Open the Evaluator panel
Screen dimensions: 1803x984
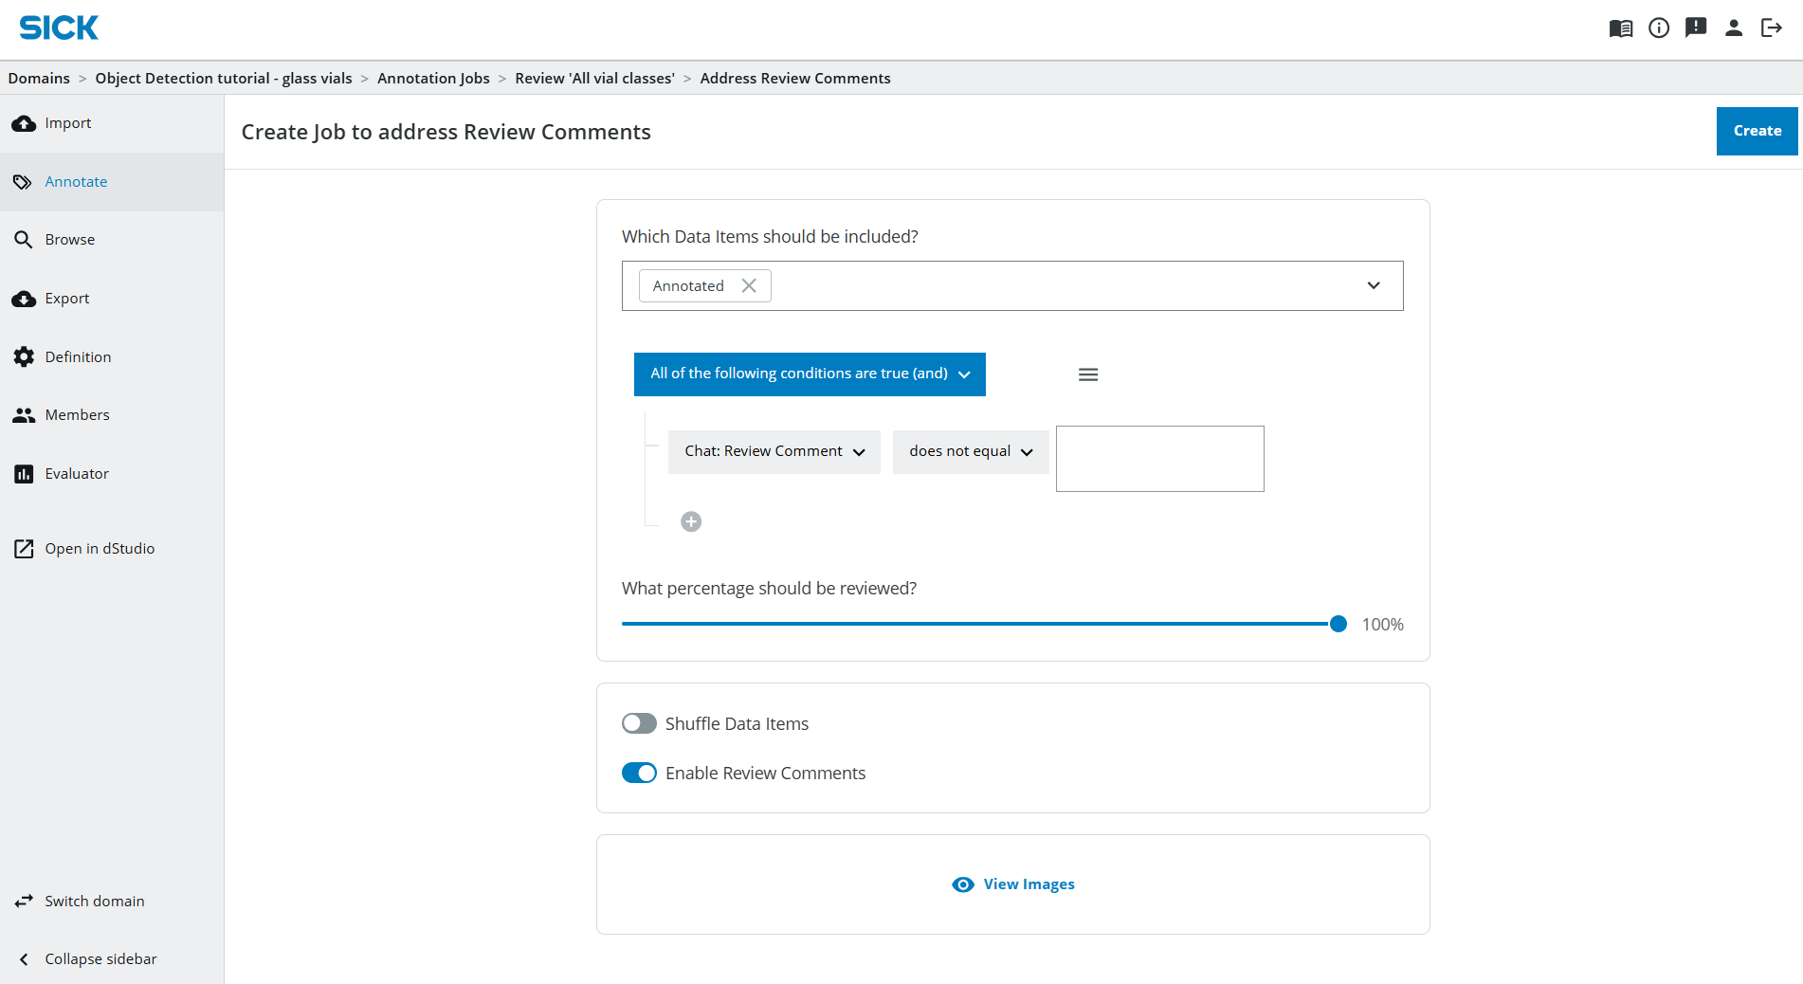[76, 473]
